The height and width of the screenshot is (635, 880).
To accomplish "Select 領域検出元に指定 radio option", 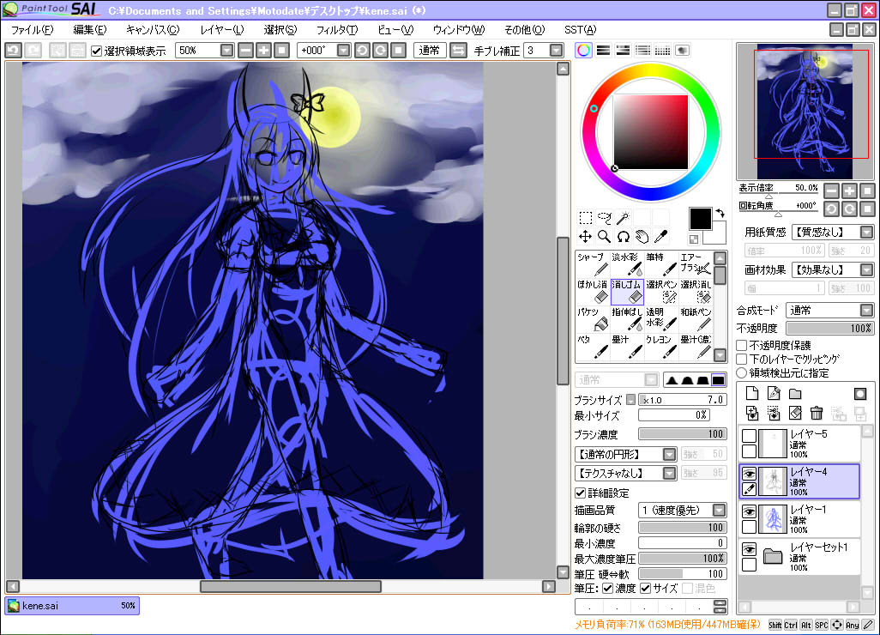I will 742,372.
